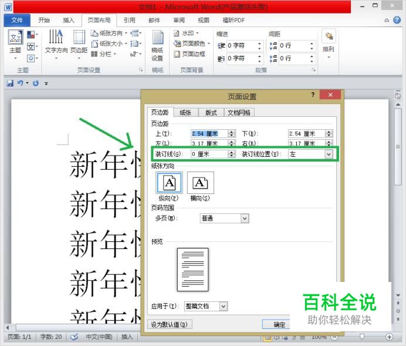
Task: Step the gutter (装订线) spinner
Action: point(232,154)
